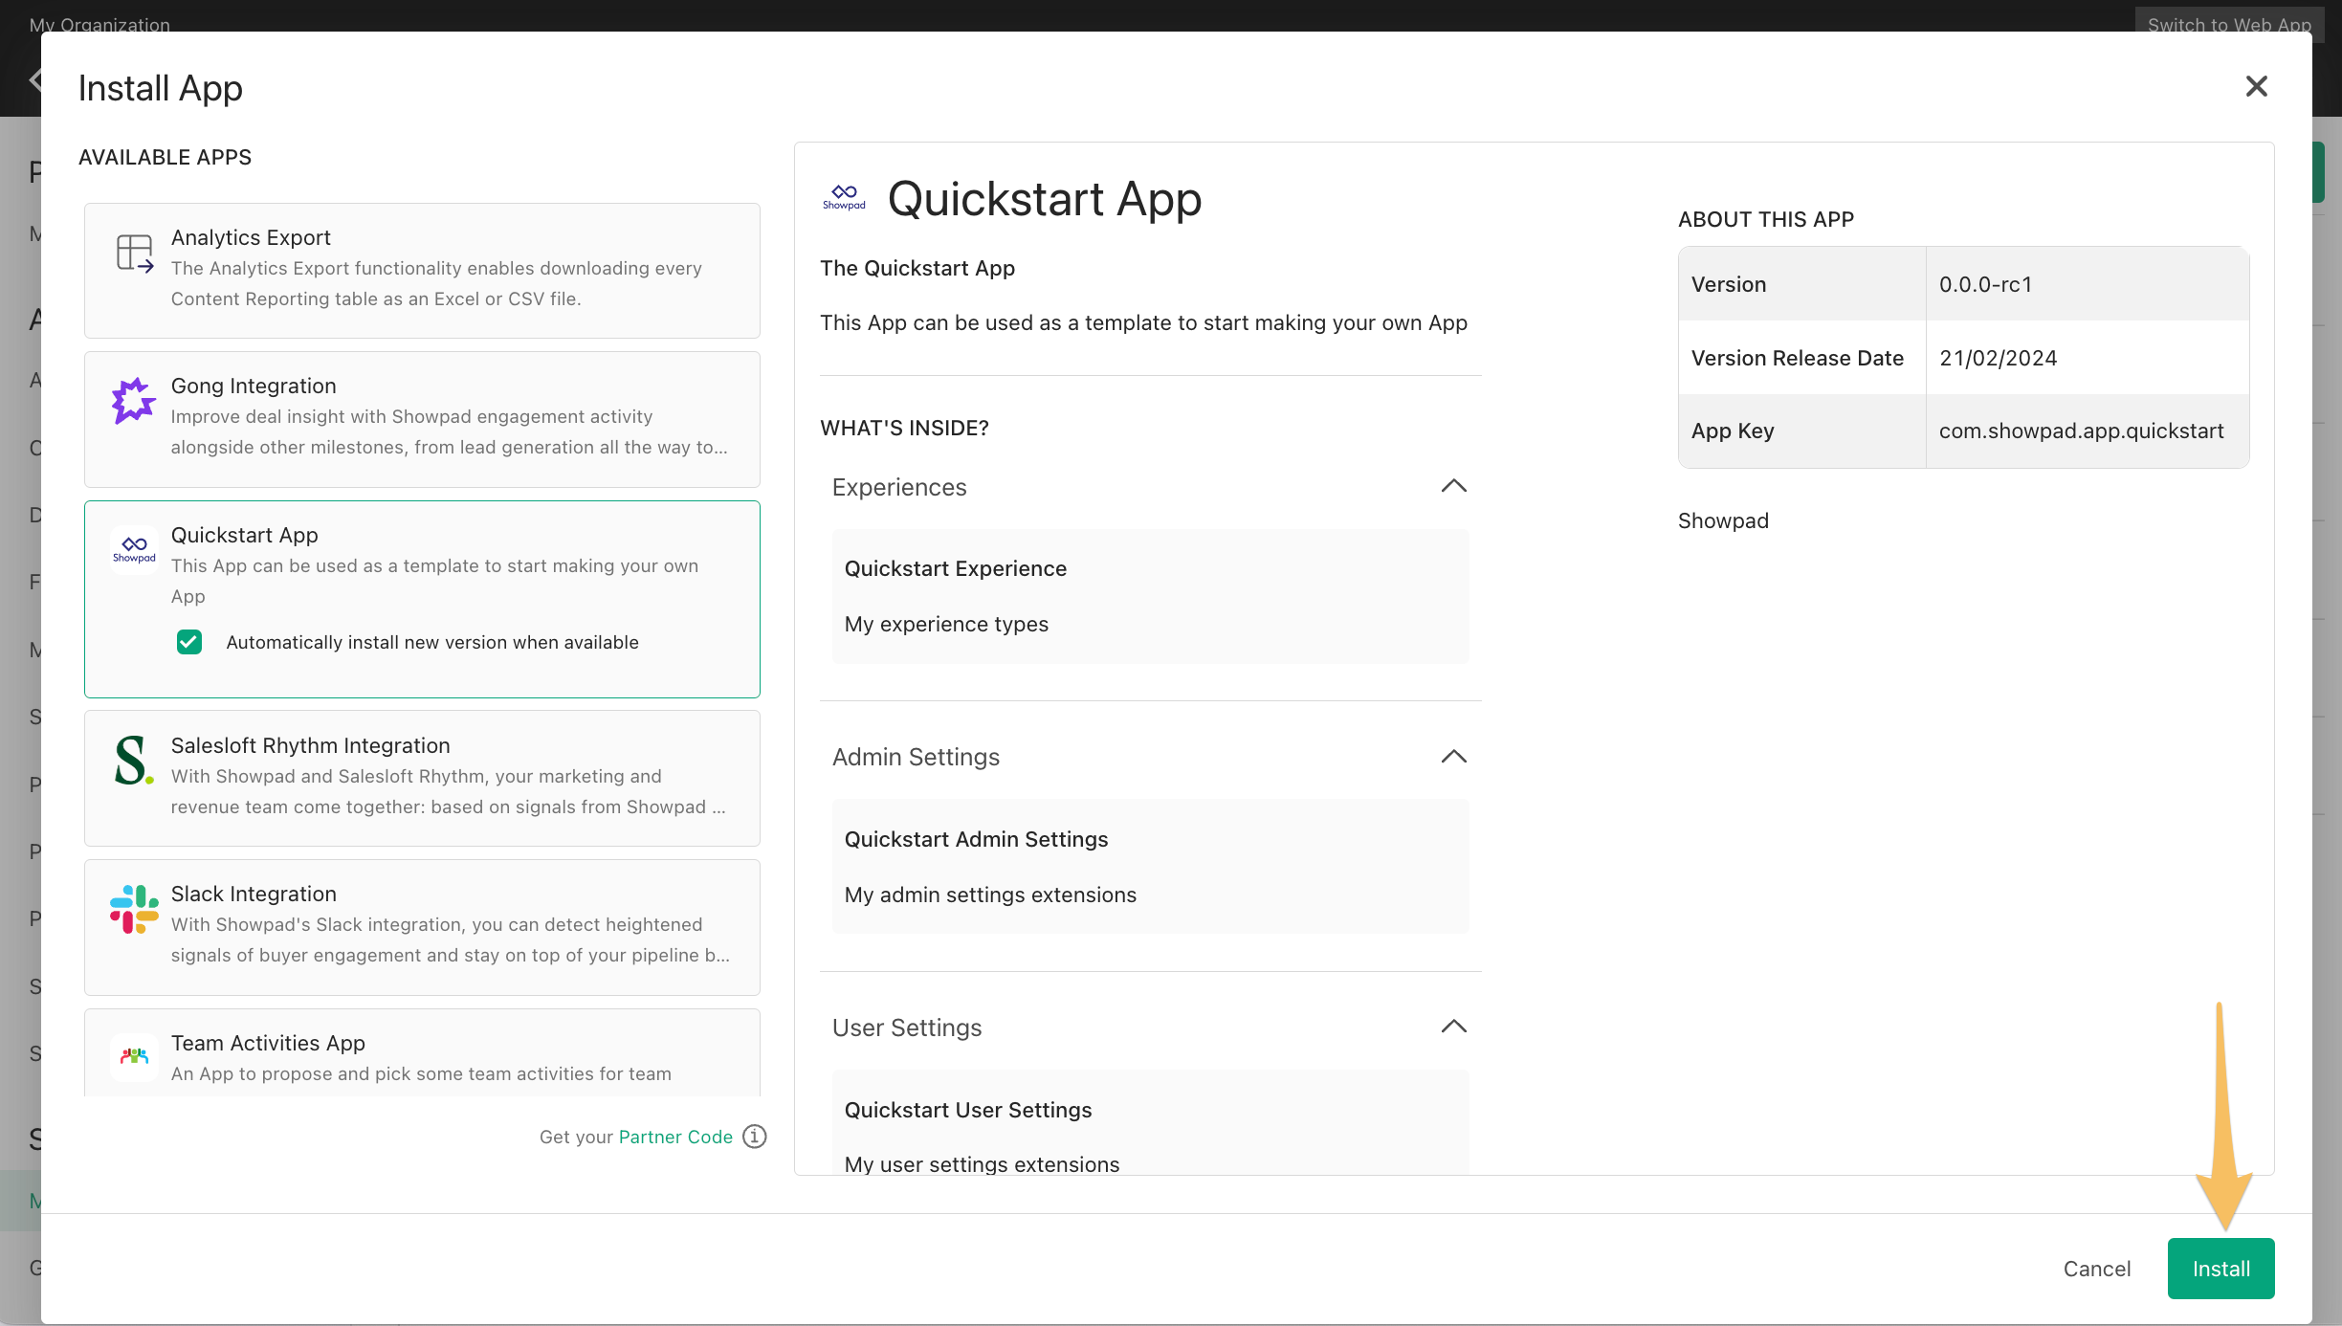
Task: Select the Team Activities App
Action: pos(422,1052)
